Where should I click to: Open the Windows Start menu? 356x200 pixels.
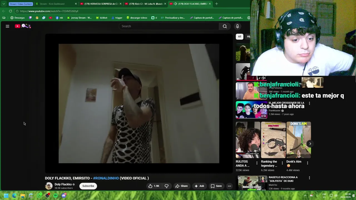tap(6, 196)
